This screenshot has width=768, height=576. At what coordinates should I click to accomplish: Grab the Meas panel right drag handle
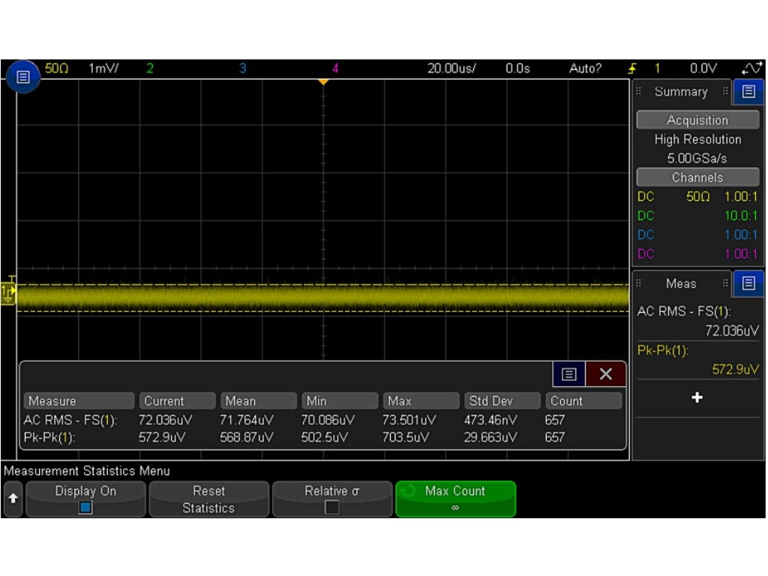click(x=725, y=283)
